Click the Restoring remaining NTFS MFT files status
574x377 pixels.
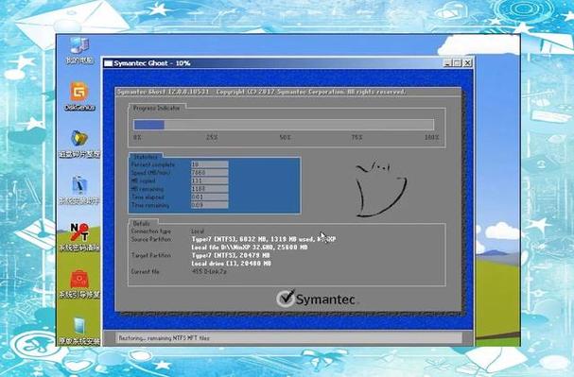coord(165,338)
